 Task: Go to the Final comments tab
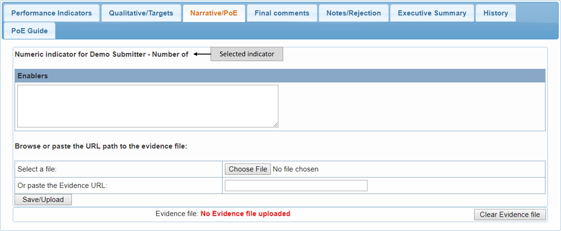click(x=282, y=13)
